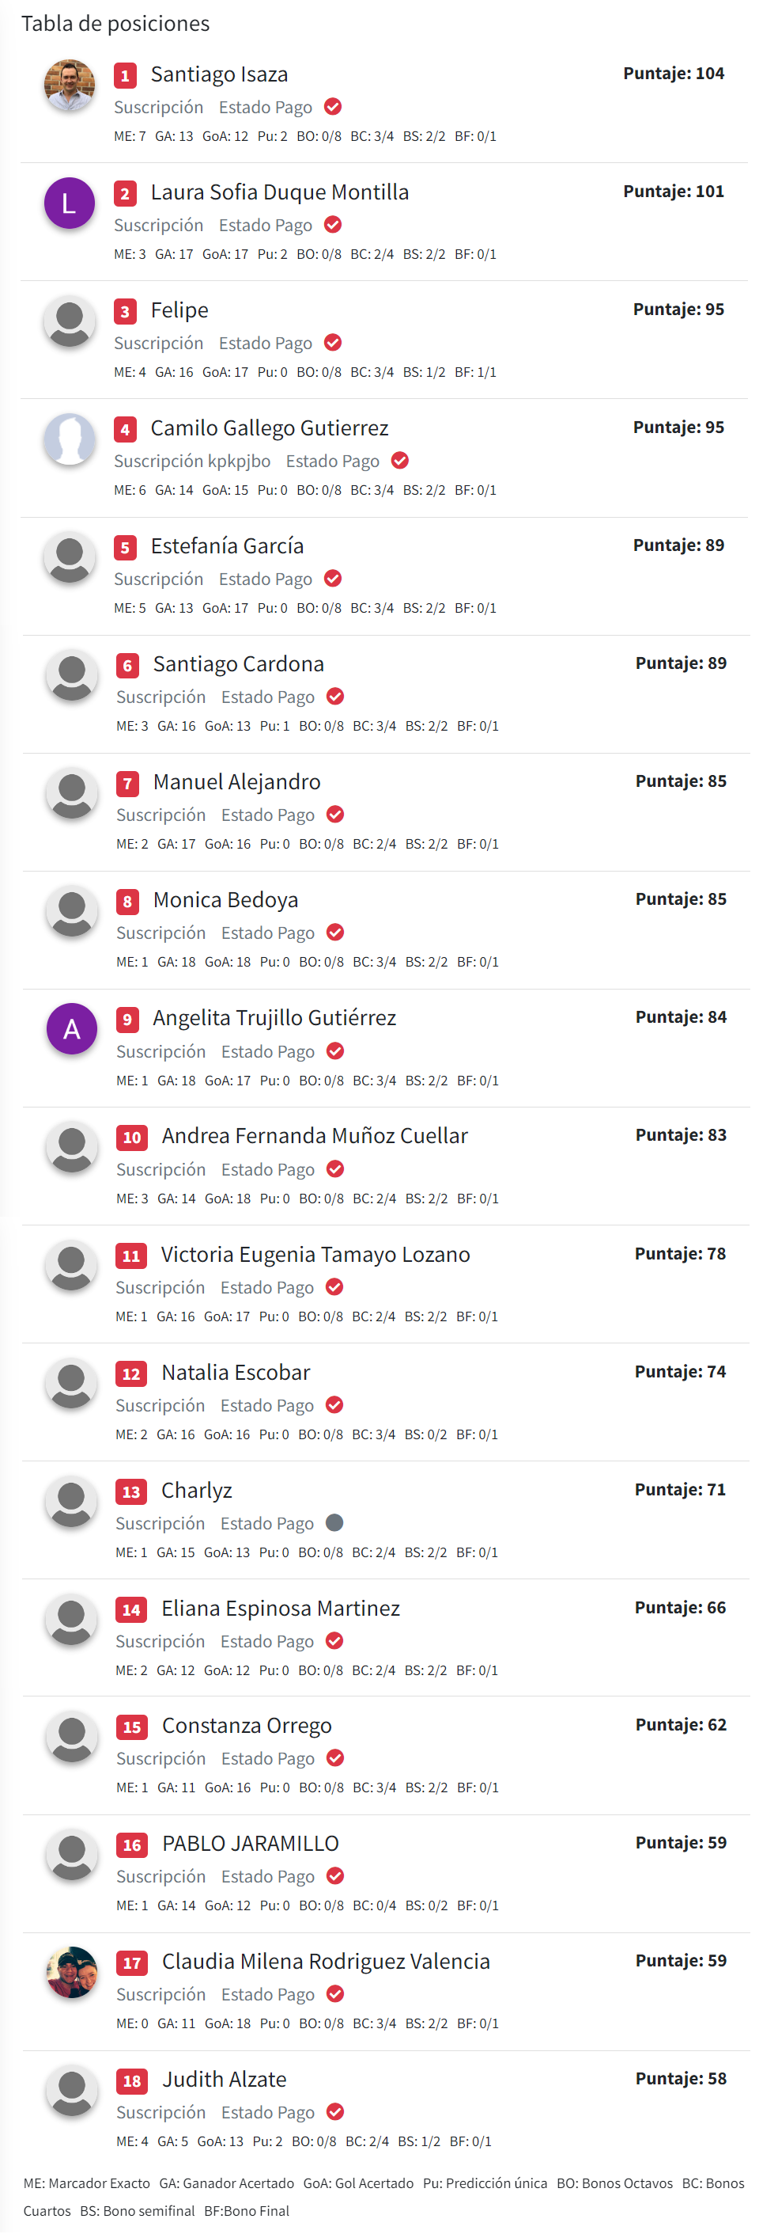Click Judith Alzate's paid checkmark icon
The image size is (778, 2234).
[x=335, y=2112]
